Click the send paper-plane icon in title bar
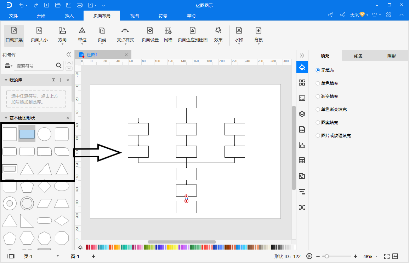Image resolution: width=409 pixels, height=263 pixels. pyautogui.click(x=330, y=15)
